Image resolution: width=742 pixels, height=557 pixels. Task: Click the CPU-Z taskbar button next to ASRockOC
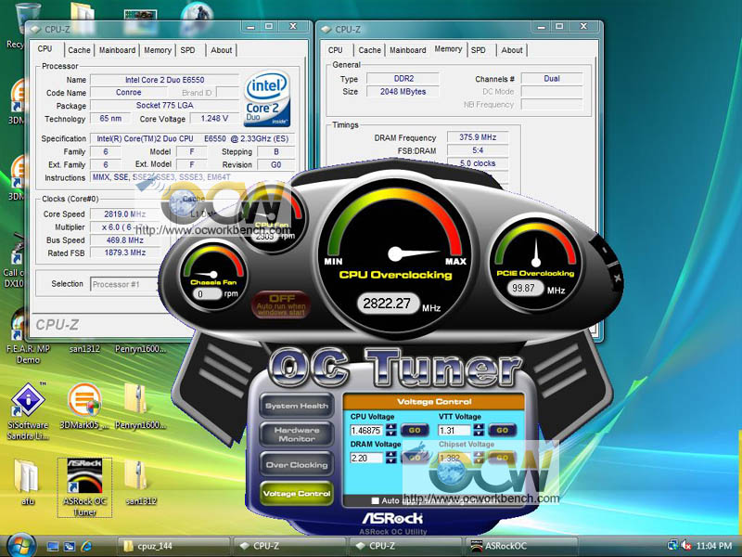tap(406, 546)
